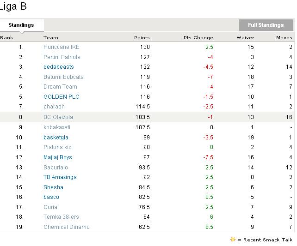Click the TB Amazings team link
297x246 pixels.
point(60,177)
